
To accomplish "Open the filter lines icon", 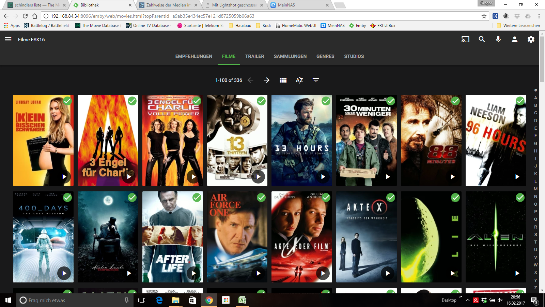I will coord(316,80).
